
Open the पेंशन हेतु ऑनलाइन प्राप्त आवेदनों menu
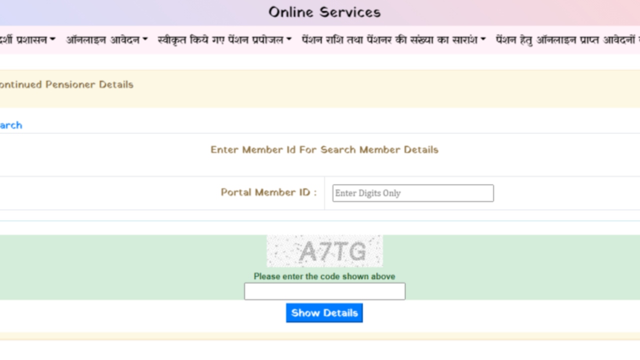pos(567,39)
